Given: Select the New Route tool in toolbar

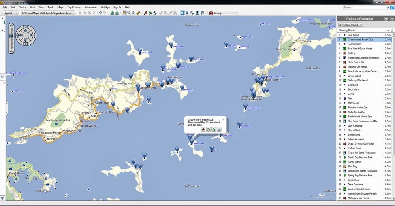Looking at the screenshot, I should tap(150, 13).
